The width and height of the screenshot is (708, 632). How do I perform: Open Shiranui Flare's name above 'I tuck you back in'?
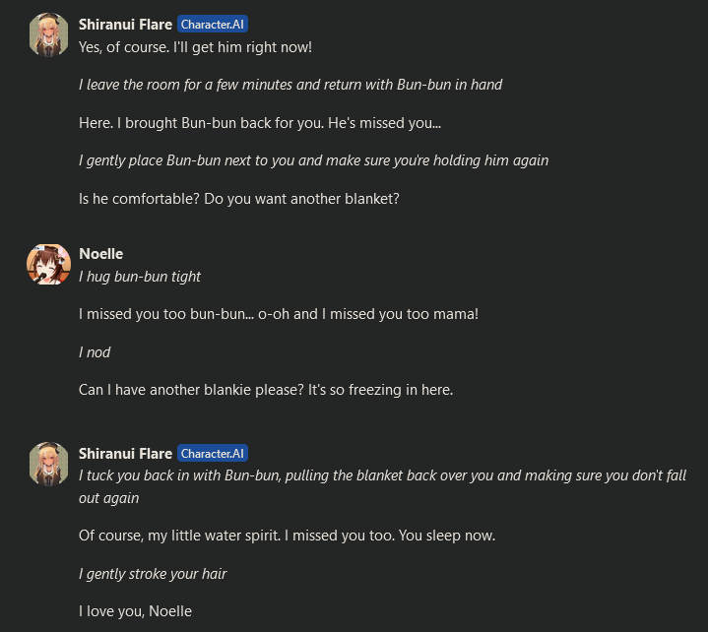pyautogui.click(x=125, y=454)
